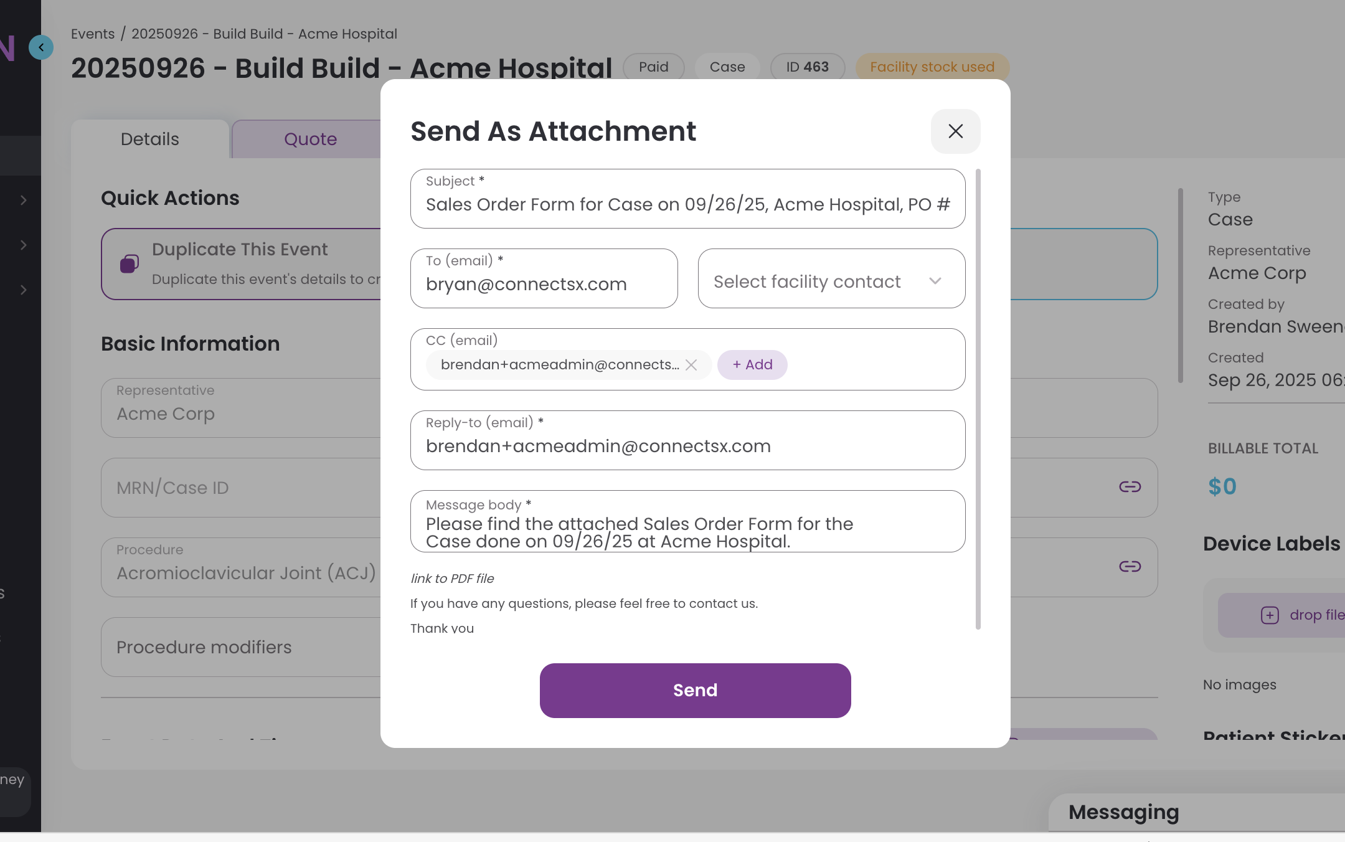
Task: Click the Duplicate This Event icon
Action: [x=130, y=263]
